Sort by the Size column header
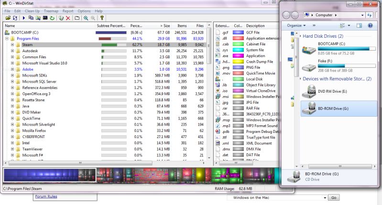Image resolution: width=382 pixels, height=205 pixels. (x=158, y=25)
